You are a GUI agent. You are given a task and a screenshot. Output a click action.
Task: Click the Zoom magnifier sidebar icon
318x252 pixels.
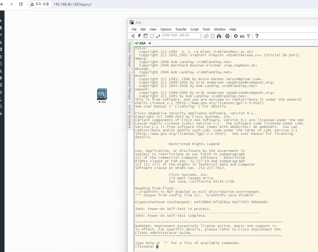click(x=1, y=71)
